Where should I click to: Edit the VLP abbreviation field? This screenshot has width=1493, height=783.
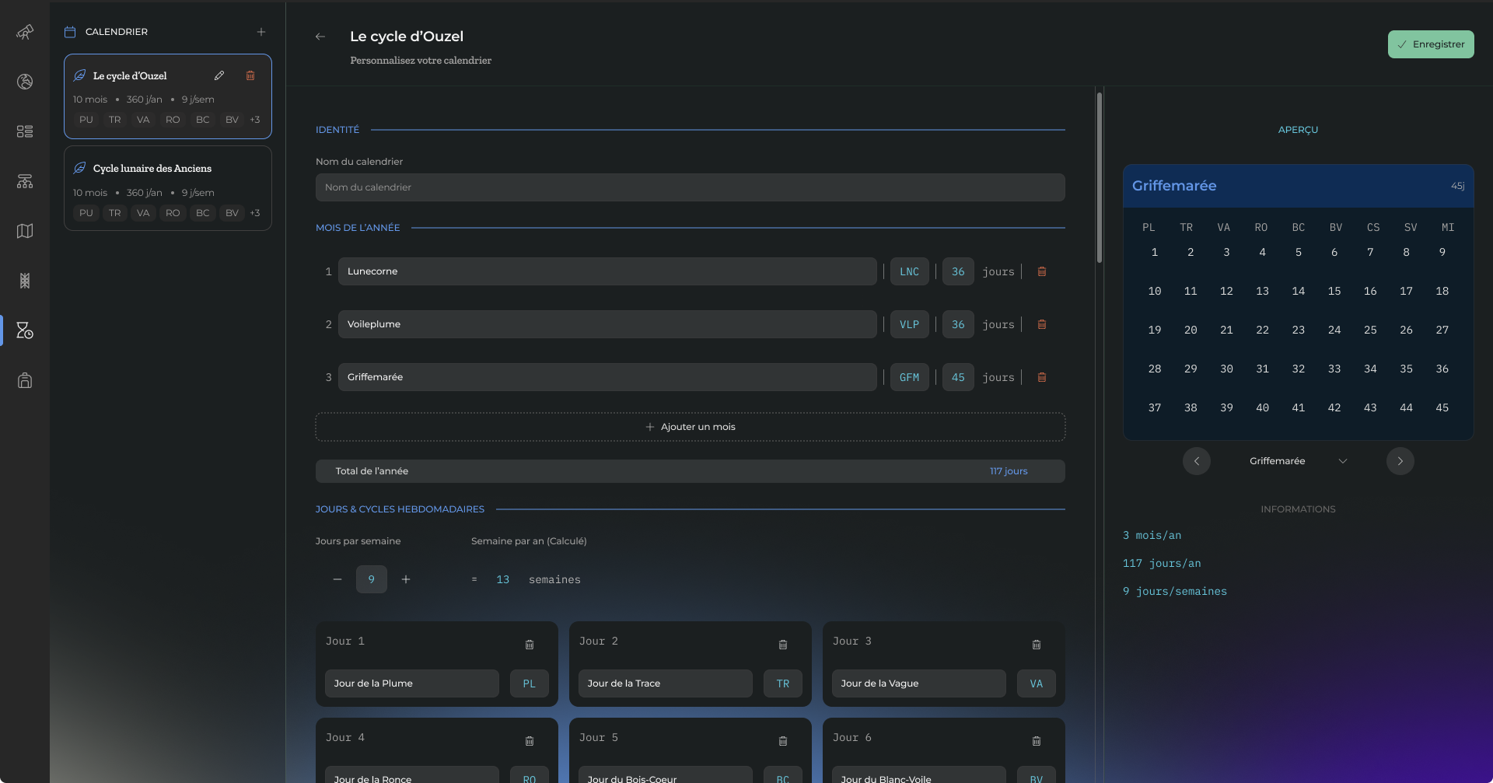(910, 324)
